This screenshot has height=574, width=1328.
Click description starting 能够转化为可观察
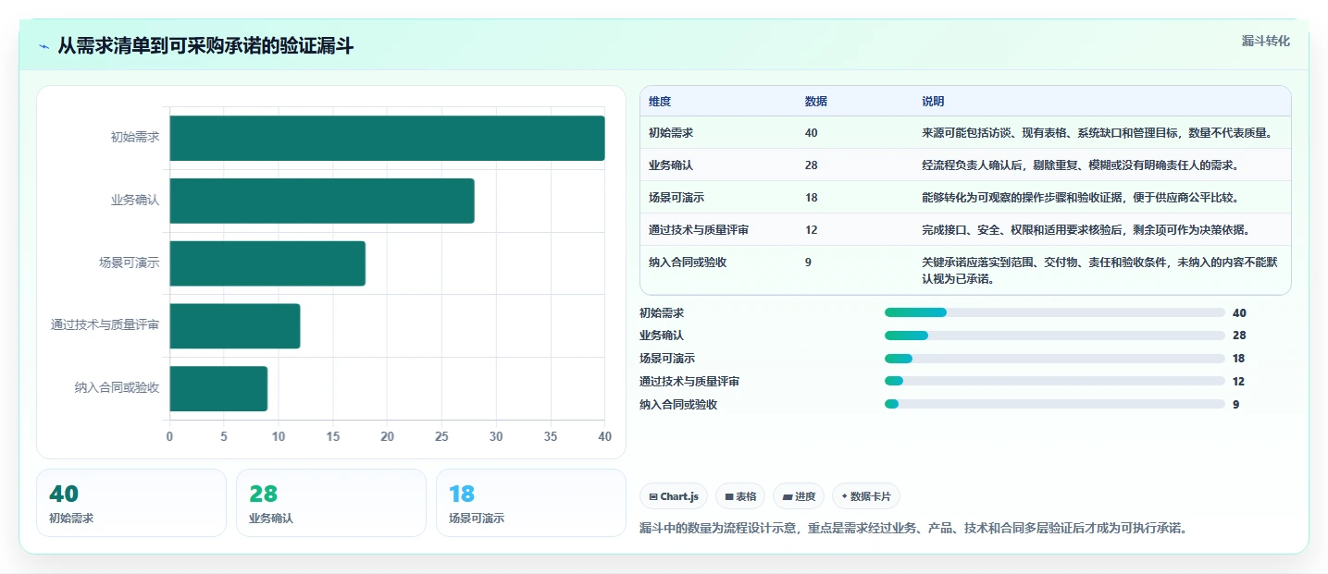click(1080, 198)
